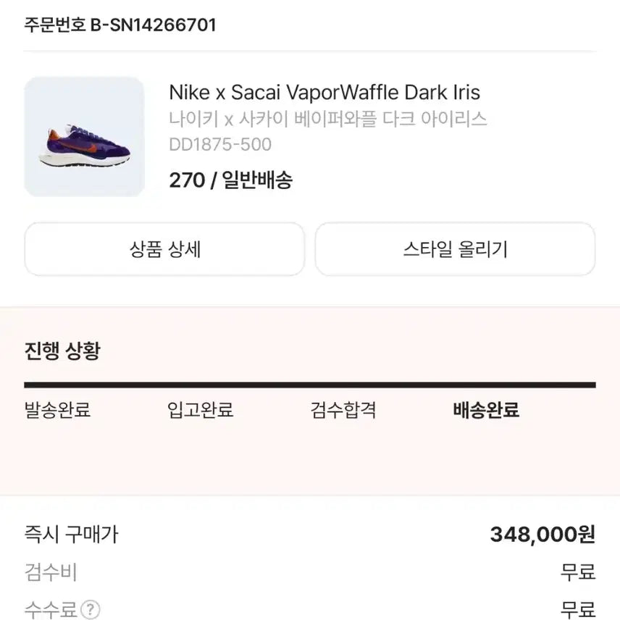Select the 발송완료 progress step
This screenshot has width=620, height=620.
pyautogui.click(x=56, y=411)
